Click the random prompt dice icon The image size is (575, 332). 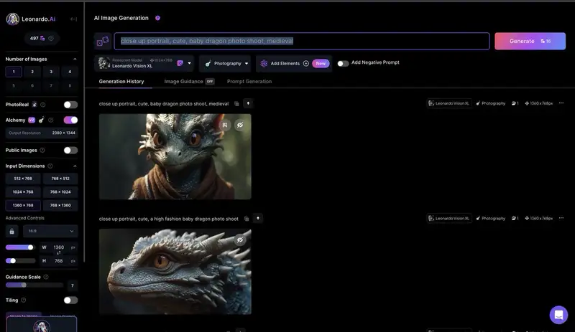103,41
